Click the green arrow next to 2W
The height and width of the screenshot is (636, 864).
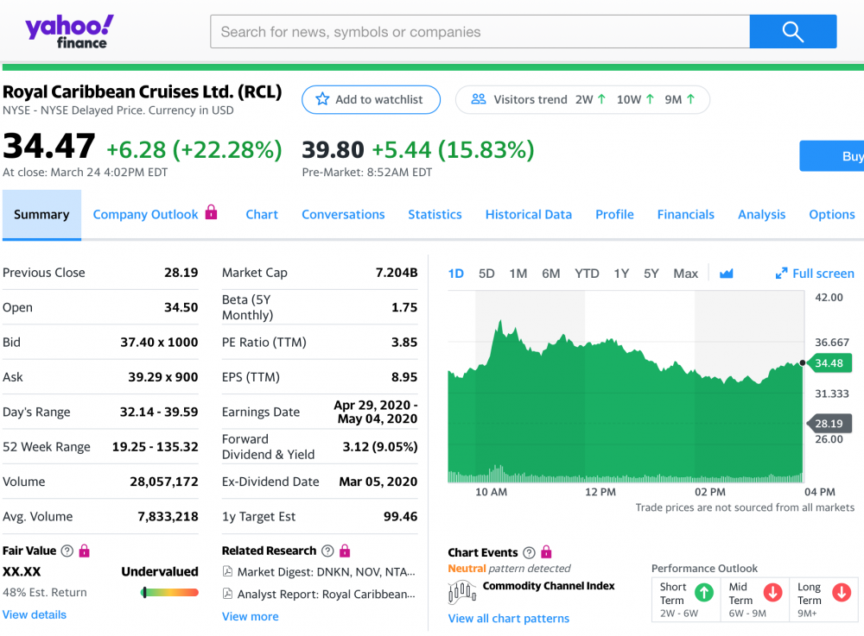[601, 99]
